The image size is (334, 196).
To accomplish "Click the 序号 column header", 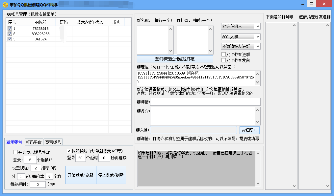I will coord(16,22).
